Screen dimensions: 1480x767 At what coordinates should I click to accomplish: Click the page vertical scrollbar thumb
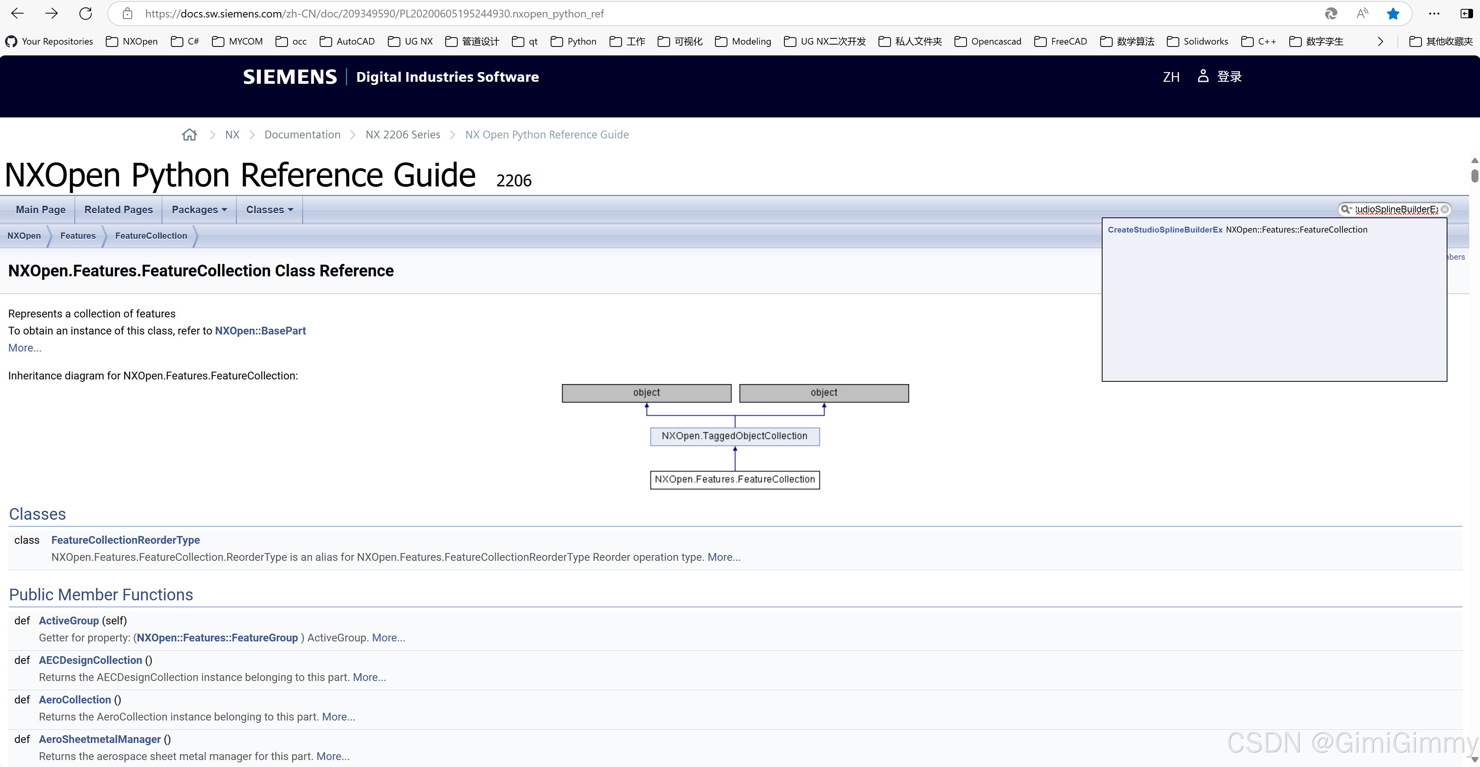point(1474,176)
